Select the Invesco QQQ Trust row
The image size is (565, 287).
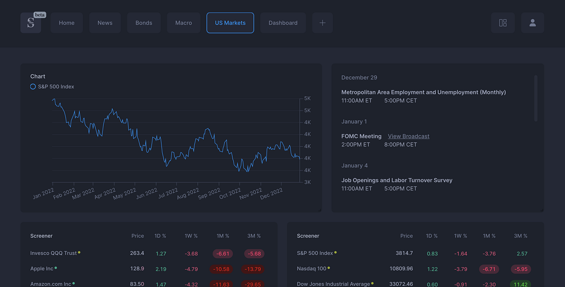[x=149, y=253]
